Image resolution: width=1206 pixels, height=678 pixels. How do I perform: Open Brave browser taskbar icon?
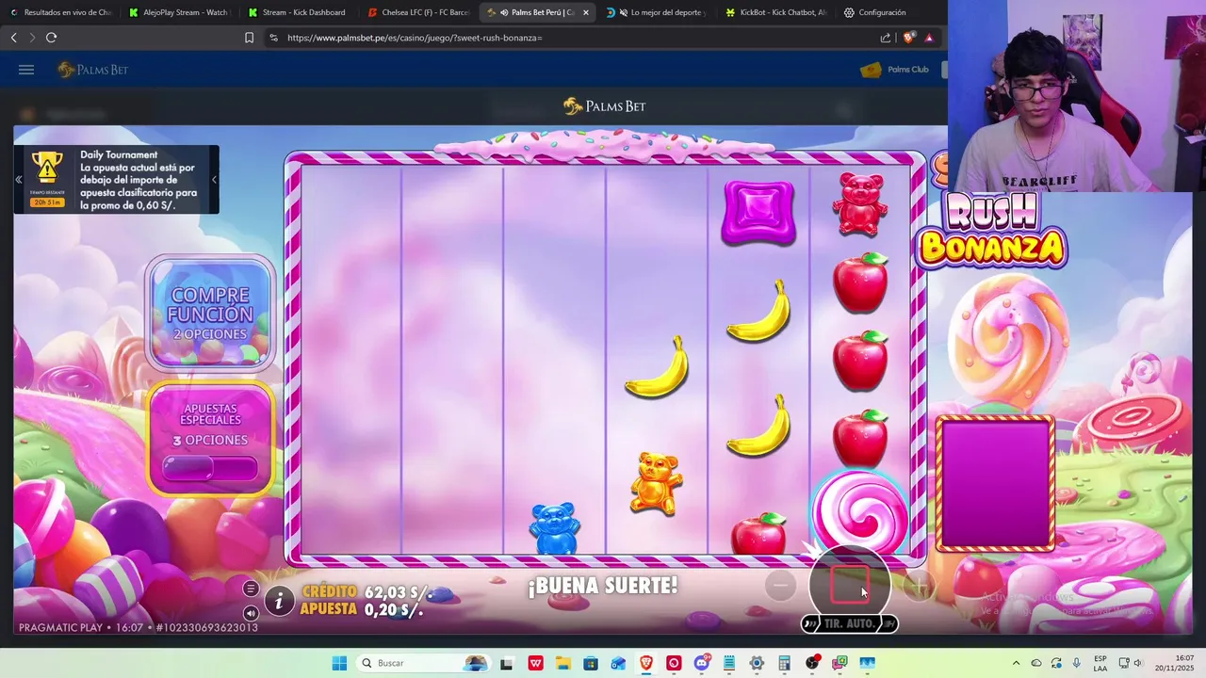point(646,663)
